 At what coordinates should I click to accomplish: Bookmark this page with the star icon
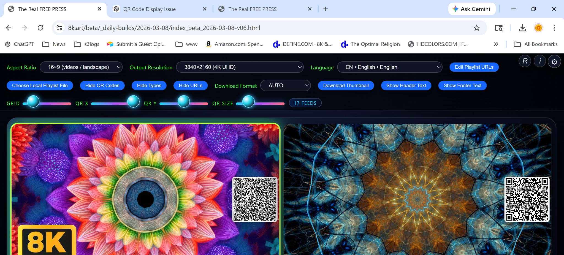(x=477, y=28)
